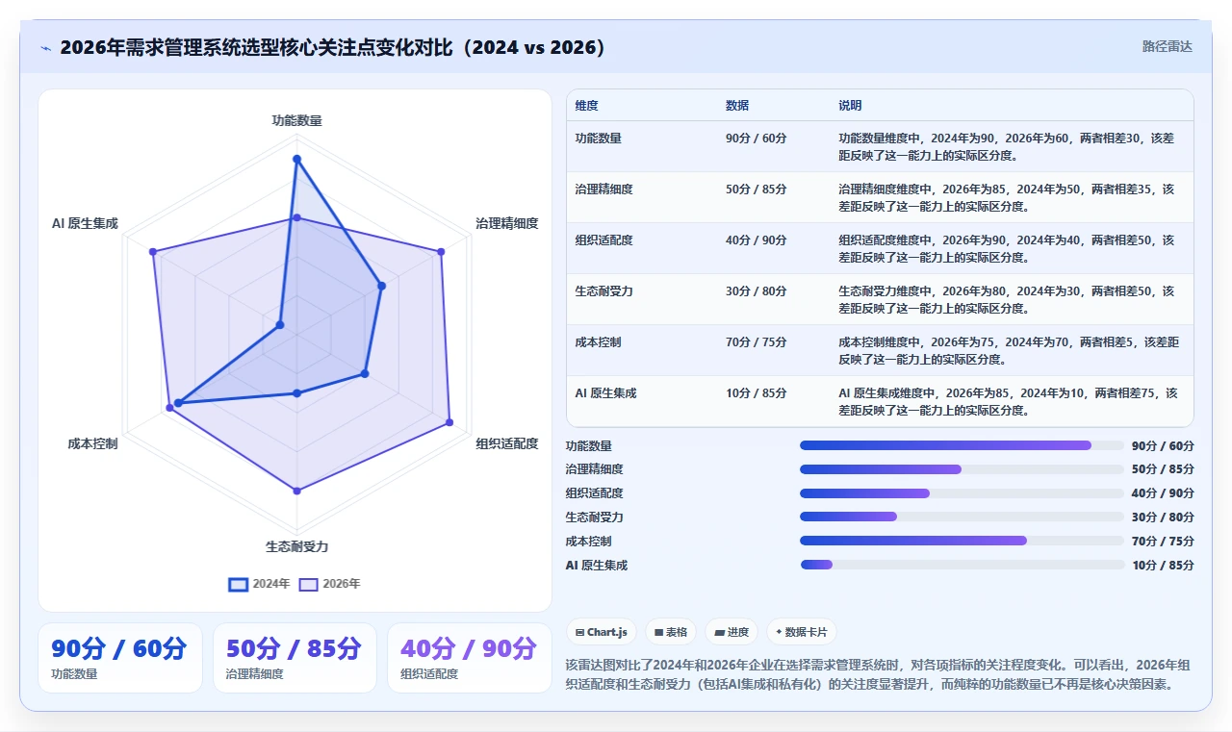
Task: Select the 进度 tag
Action: [731, 632]
